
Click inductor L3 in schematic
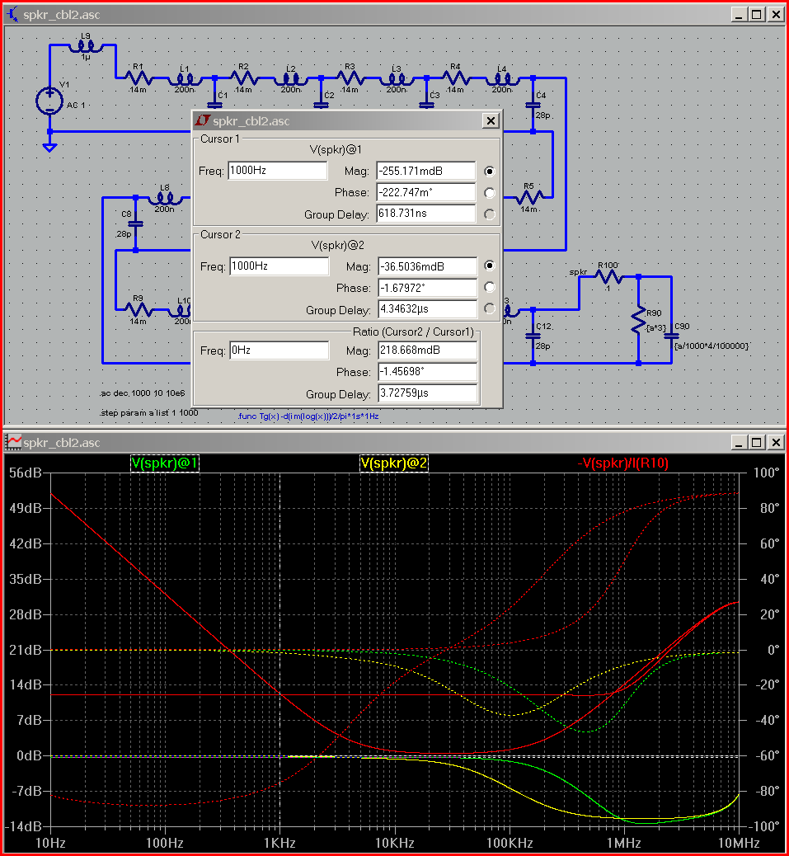tap(397, 80)
